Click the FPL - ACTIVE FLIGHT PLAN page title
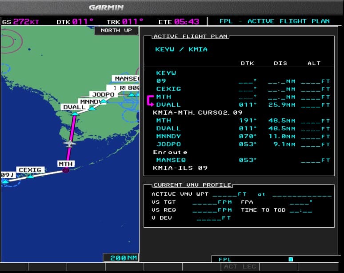Screen dimensions: 344x273 click(274, 21)
